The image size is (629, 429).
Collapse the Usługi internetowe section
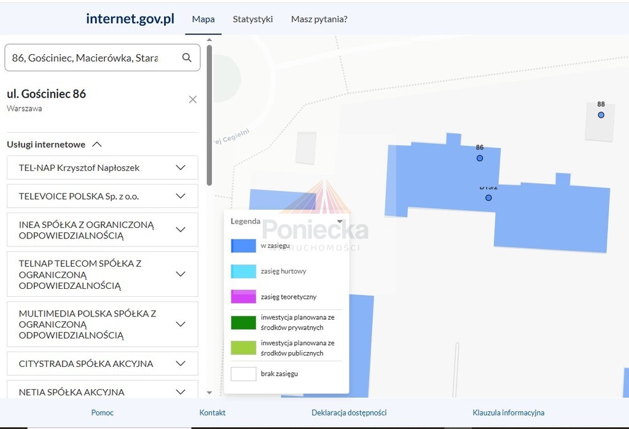pyautogui.click(x=96, y=144)
